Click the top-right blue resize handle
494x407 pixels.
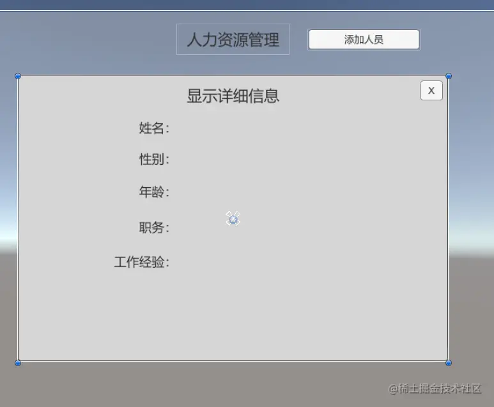tap(449, 76)
